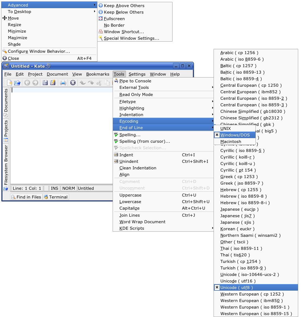
Task: Toggle Keep Below Others
Action: coord(135,12)
